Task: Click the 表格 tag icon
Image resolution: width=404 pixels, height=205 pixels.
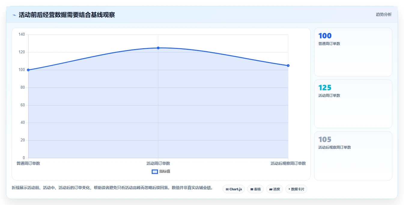Action: coord(252,189)
